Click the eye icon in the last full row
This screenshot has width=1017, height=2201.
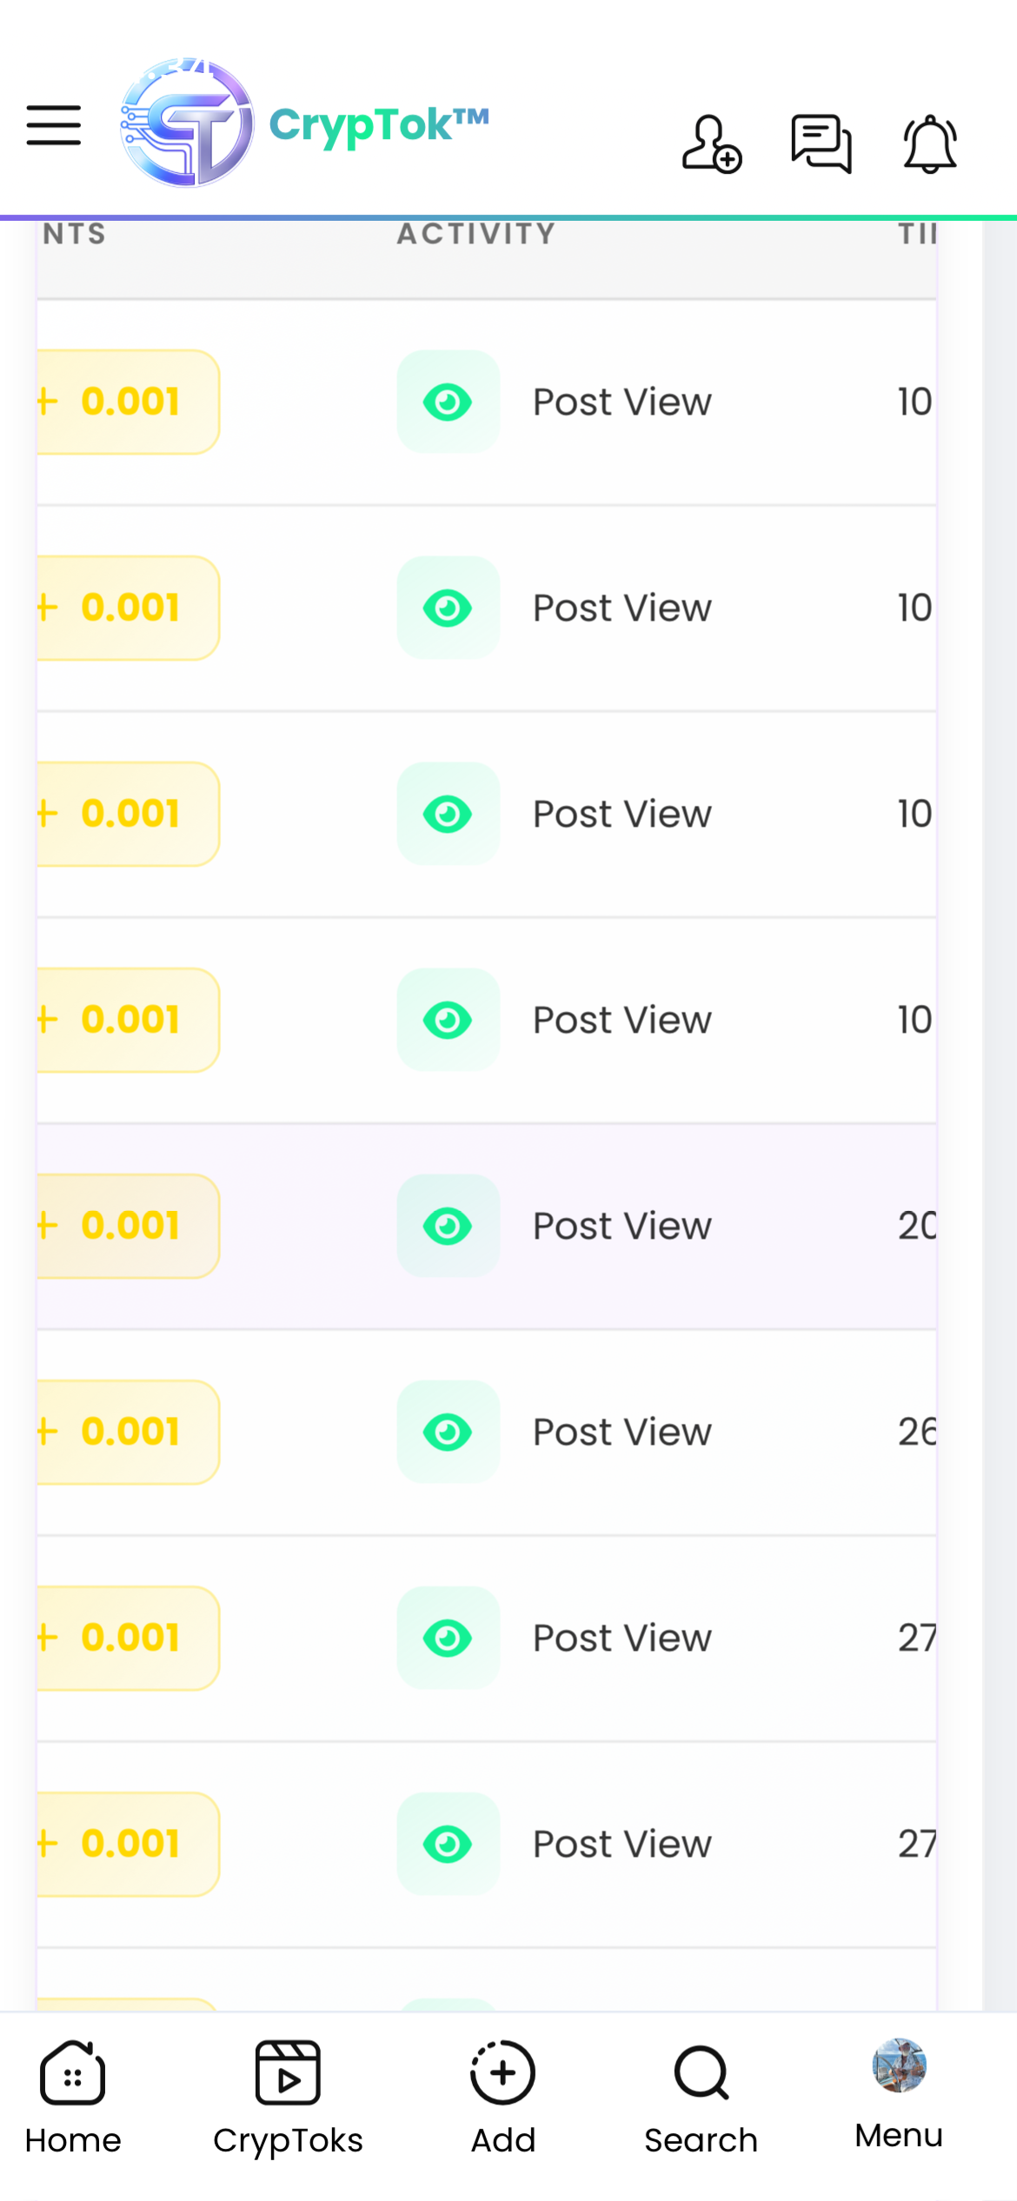coord(448,1844)
